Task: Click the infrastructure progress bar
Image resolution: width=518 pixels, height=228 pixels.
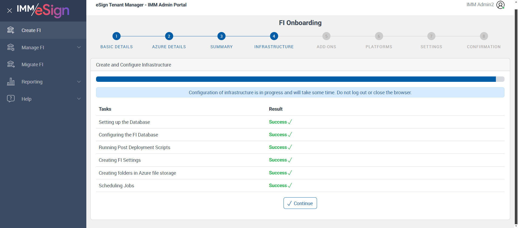Action: point(300,79)
